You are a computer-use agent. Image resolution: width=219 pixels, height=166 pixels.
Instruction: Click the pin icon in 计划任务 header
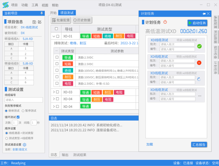[x=204, y=14]
